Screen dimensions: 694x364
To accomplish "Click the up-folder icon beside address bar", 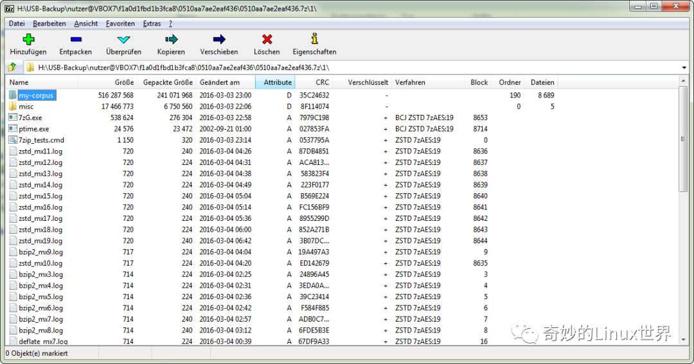I will click(12, 67).
